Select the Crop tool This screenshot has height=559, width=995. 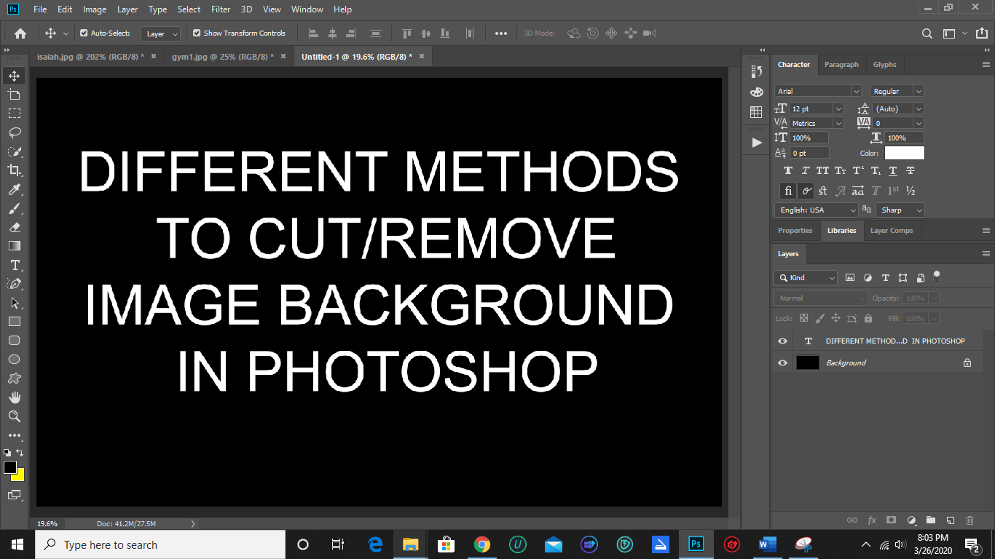[14, 170]
